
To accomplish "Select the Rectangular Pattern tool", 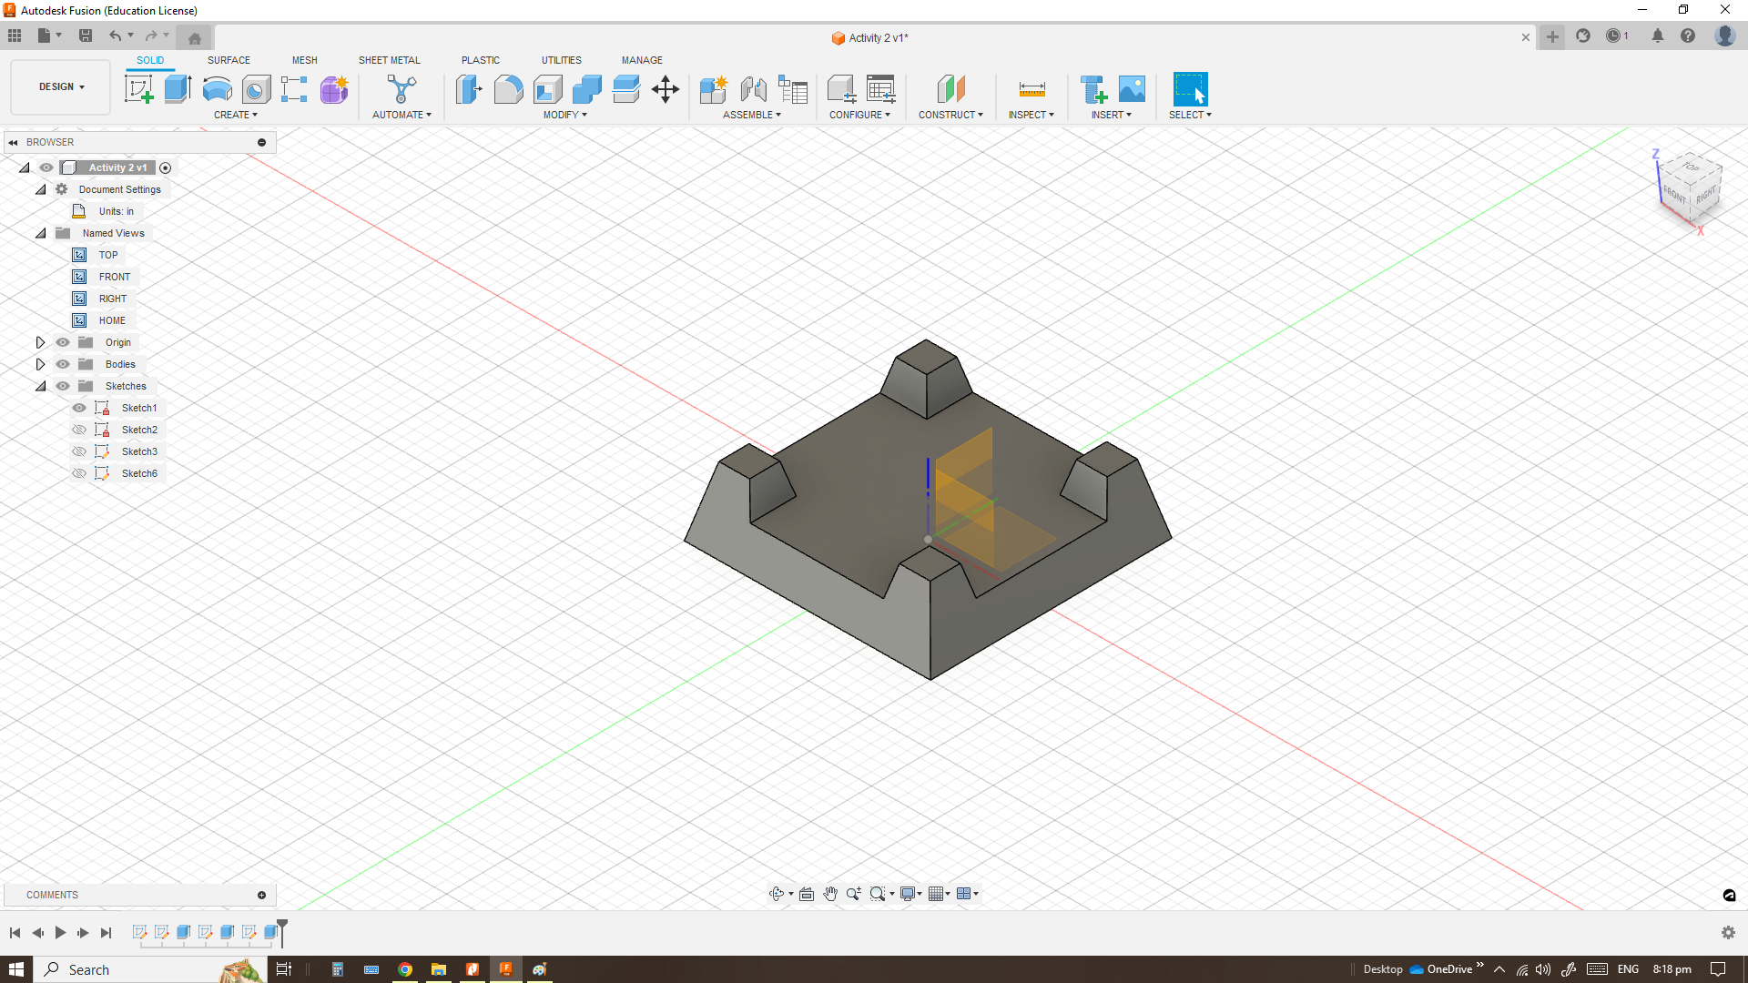I will pos(294,89).
